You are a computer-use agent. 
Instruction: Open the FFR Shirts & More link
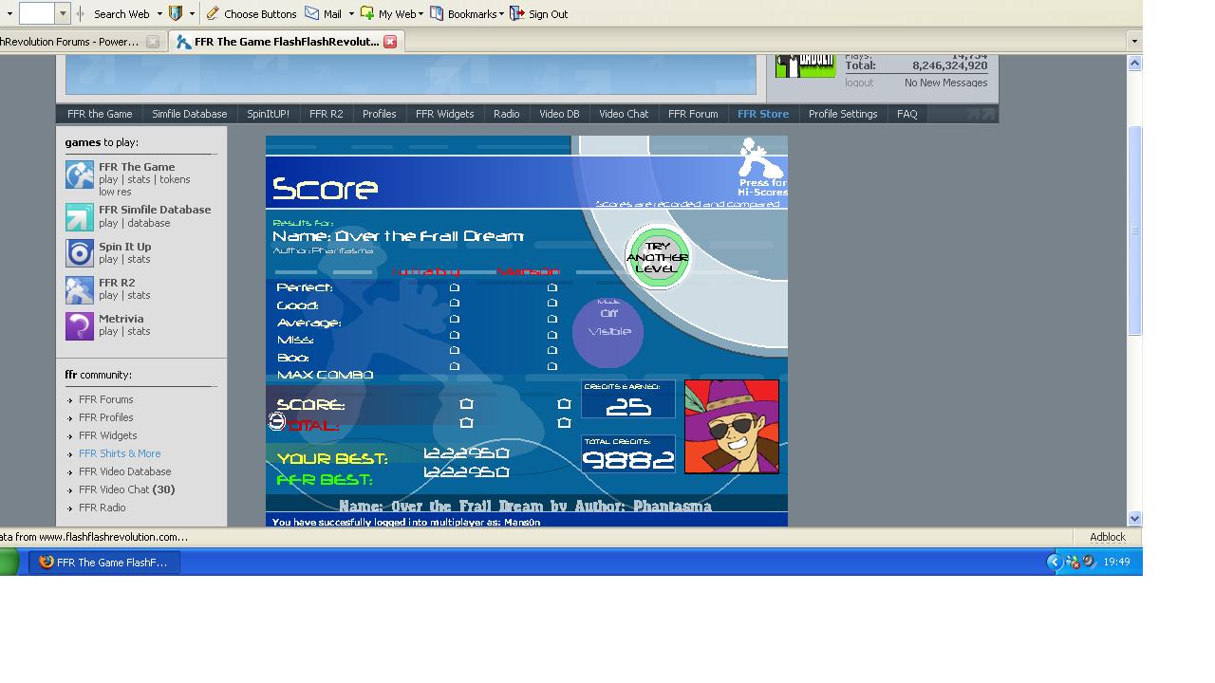pos(120,453)
